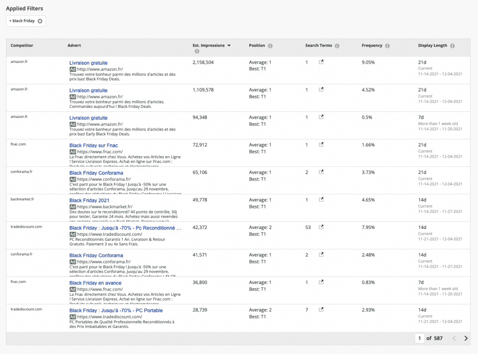Go to the next results page
The height and width of the screenshot is (354, 478).
click(x=466, y=338)
